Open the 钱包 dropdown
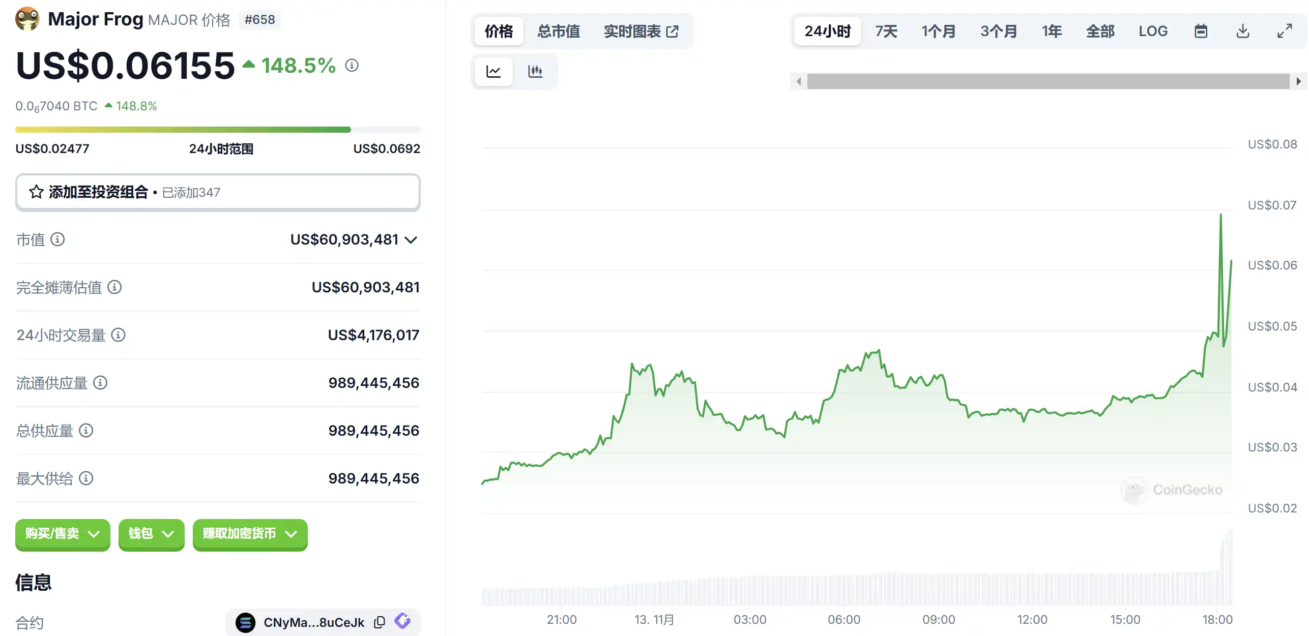 (151, 534)
